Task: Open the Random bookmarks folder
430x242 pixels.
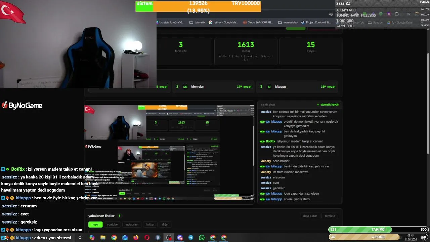Action: (x=376, y=23)
